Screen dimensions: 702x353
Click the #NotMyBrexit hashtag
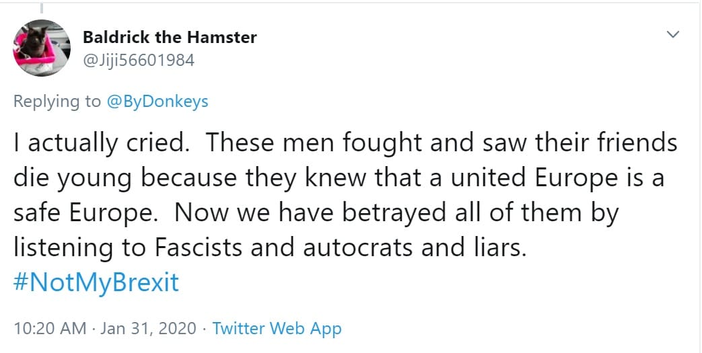[x=96, y=282]
